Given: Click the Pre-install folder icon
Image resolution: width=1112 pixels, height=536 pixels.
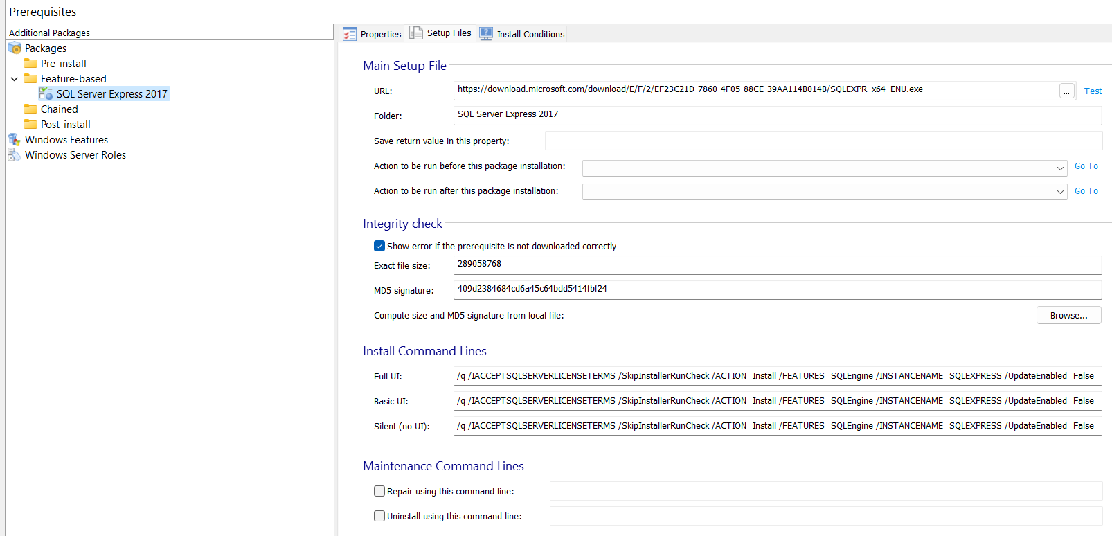Looking at the screenshot, I should point(30,63).
